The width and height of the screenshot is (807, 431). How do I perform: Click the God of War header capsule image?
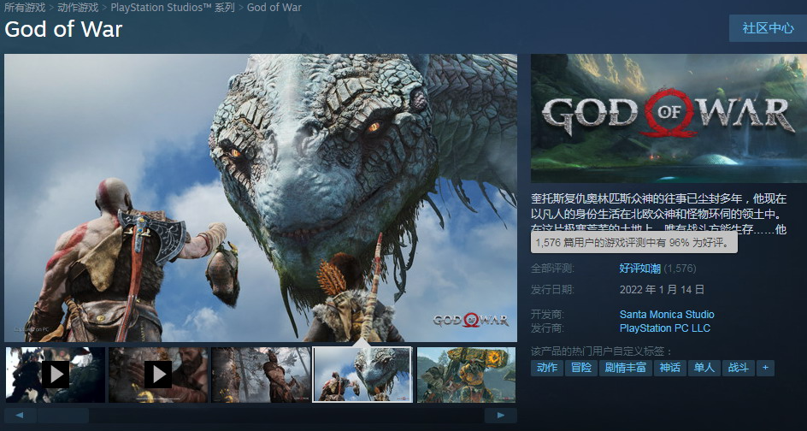[669, 118]
